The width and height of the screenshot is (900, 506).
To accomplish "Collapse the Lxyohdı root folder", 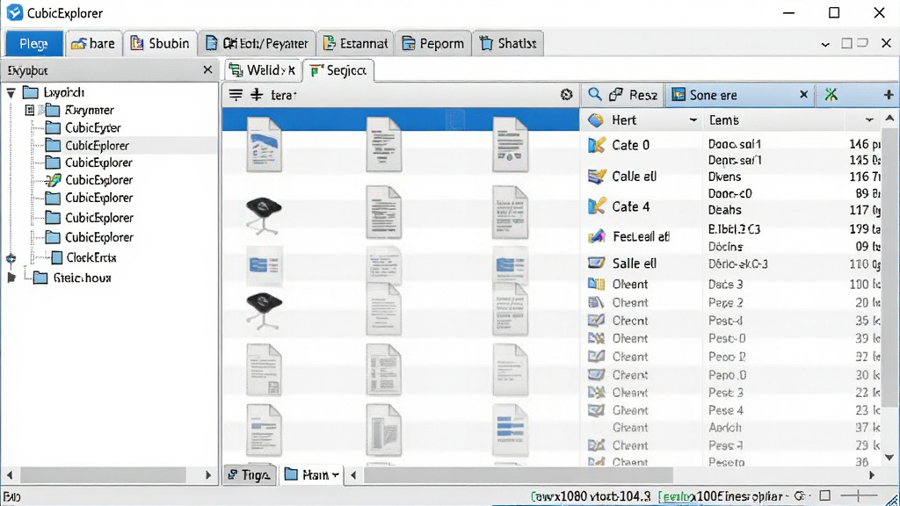I will 11,92.
